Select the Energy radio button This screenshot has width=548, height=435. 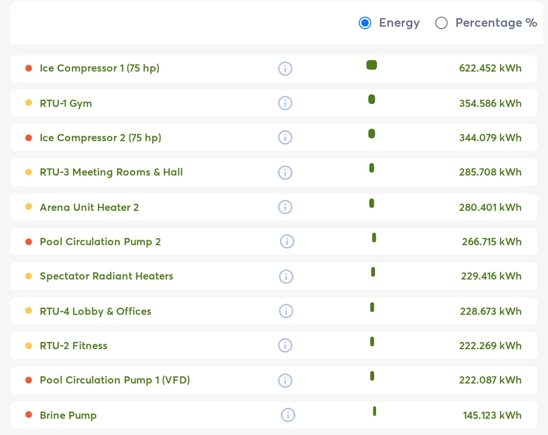(x=365, y=23)
